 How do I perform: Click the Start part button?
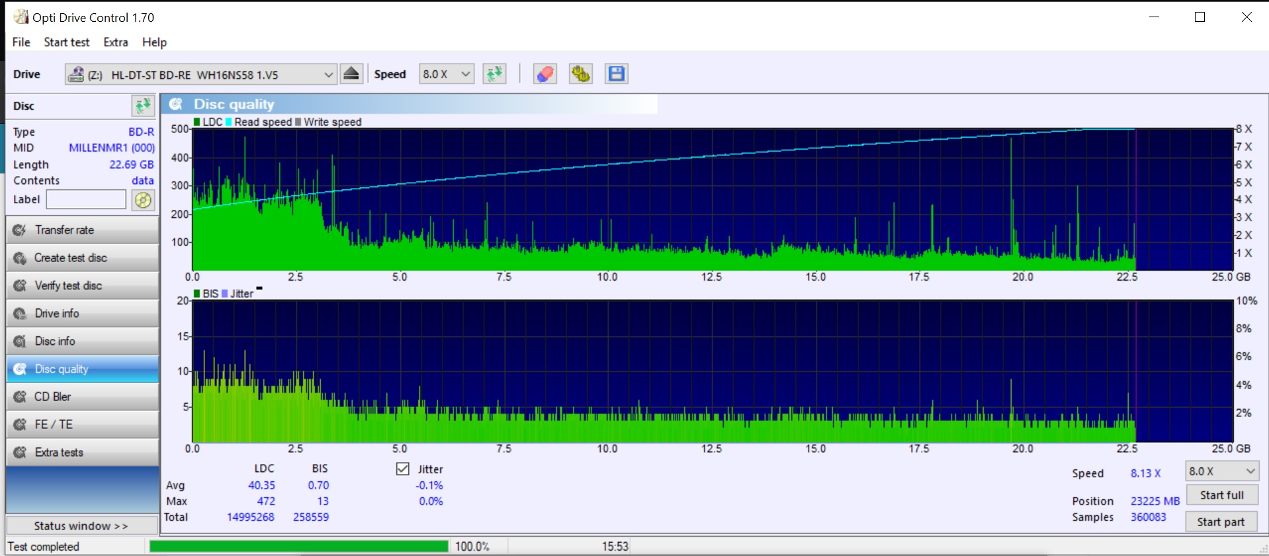(x=1221, y=522)
